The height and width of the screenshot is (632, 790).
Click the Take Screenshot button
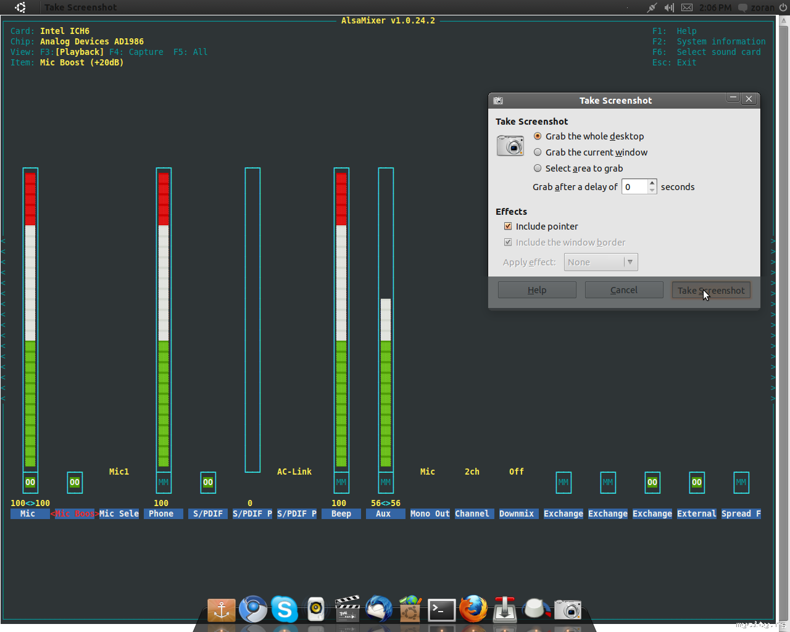pos(711,290)
